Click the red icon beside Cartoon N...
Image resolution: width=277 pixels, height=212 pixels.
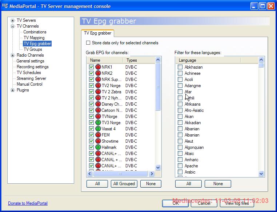click(98, 110)
